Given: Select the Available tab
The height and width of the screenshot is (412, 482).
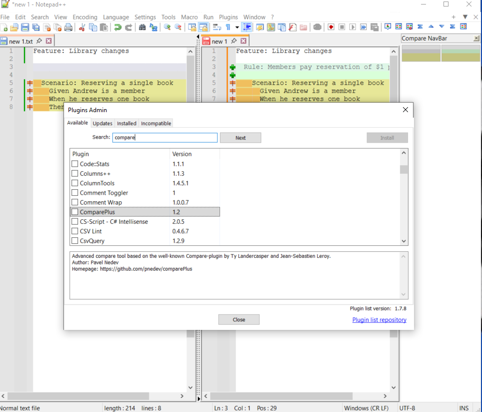Looking at the screenshot, I should click(x=77, y=123).
